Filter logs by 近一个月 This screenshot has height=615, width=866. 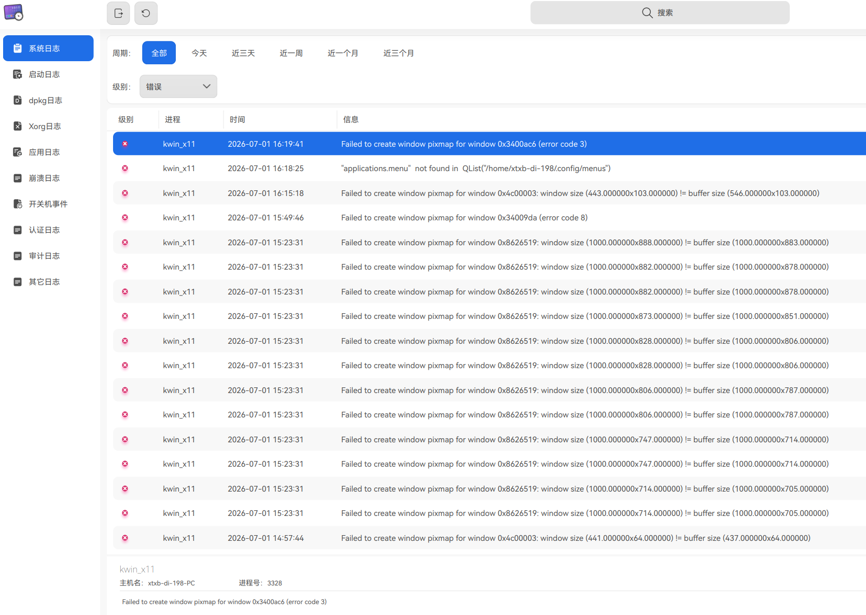(x=343, y=53)
